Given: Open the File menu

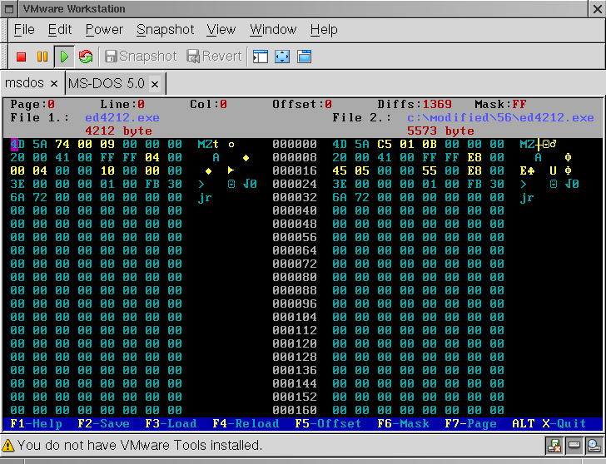Looking at the screenshot, I should point(24,30).
